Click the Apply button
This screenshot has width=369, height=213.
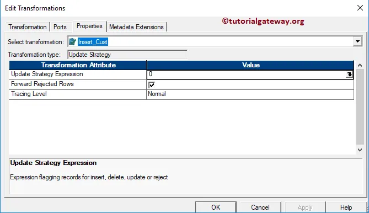(305, 207)
